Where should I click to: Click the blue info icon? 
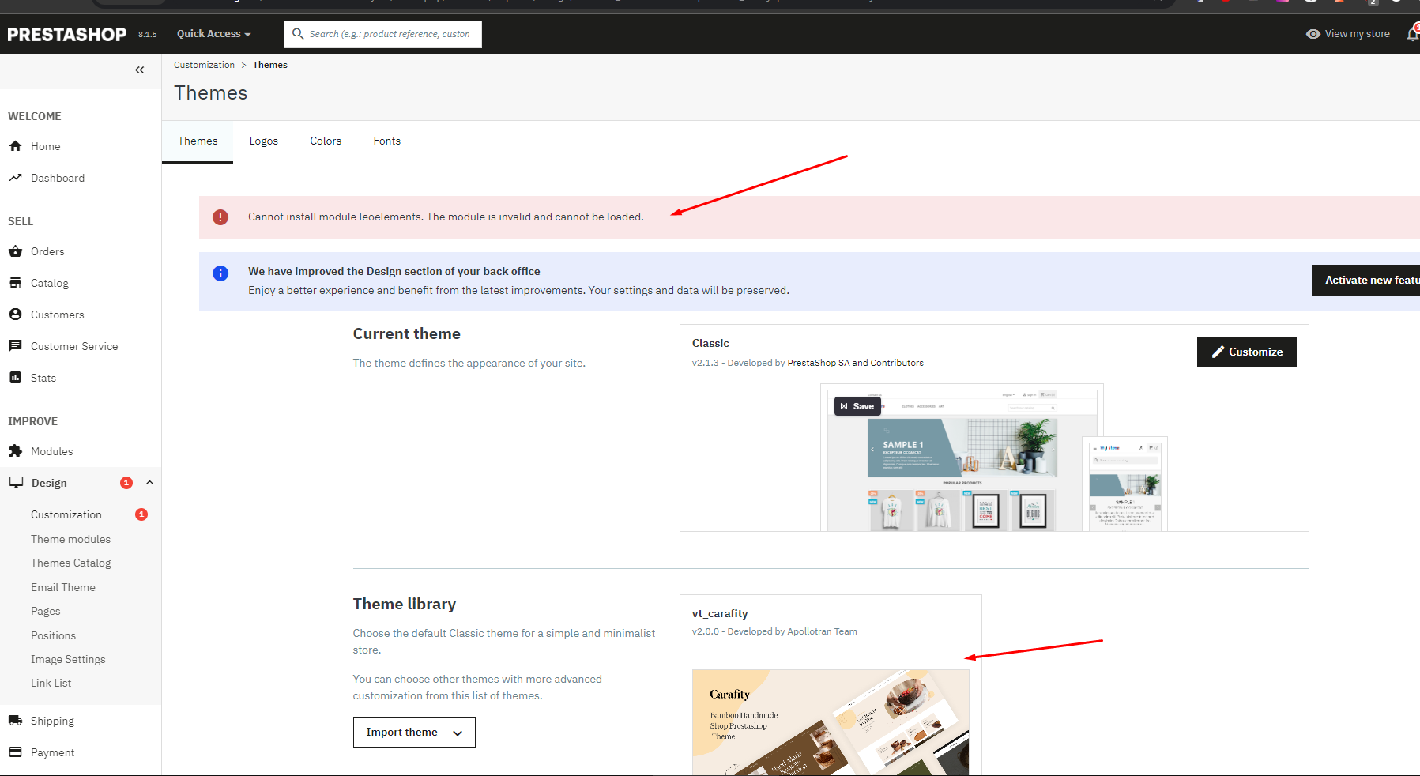[220, 273]
